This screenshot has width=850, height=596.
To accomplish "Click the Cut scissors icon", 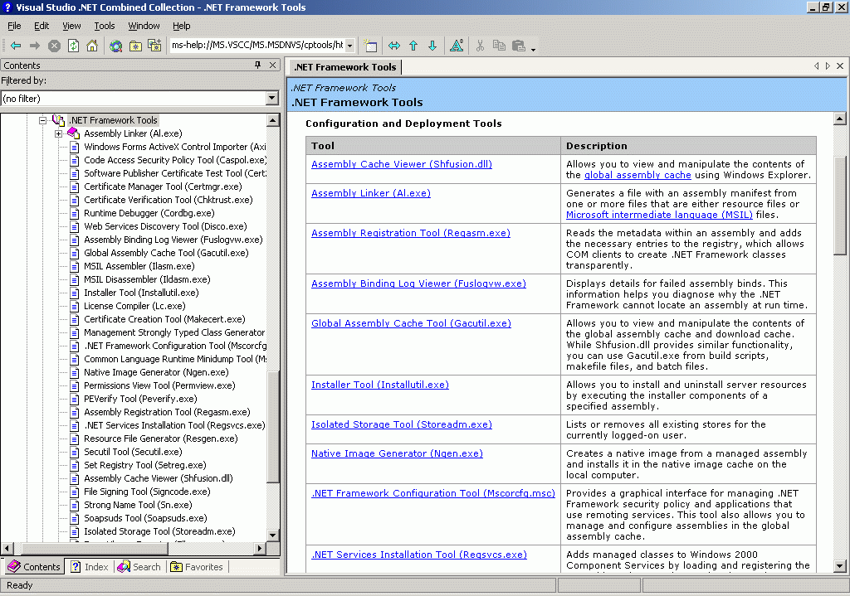I will [x=480, y=46].
